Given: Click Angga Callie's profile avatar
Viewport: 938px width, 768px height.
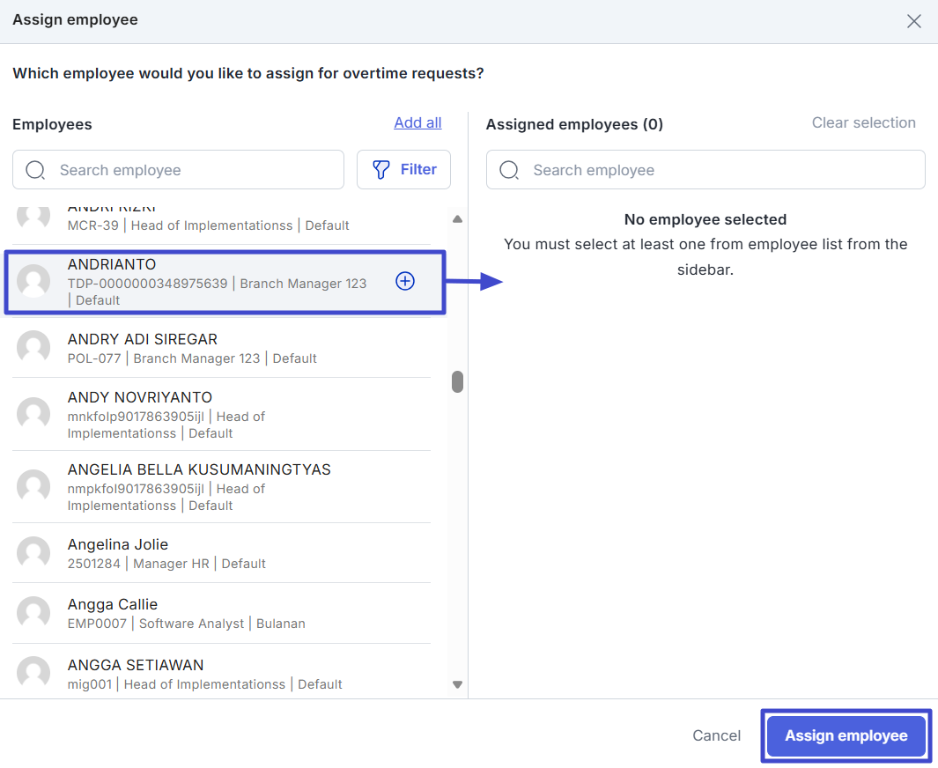Looking at the screenshot, I should click(x=33, y=613).
